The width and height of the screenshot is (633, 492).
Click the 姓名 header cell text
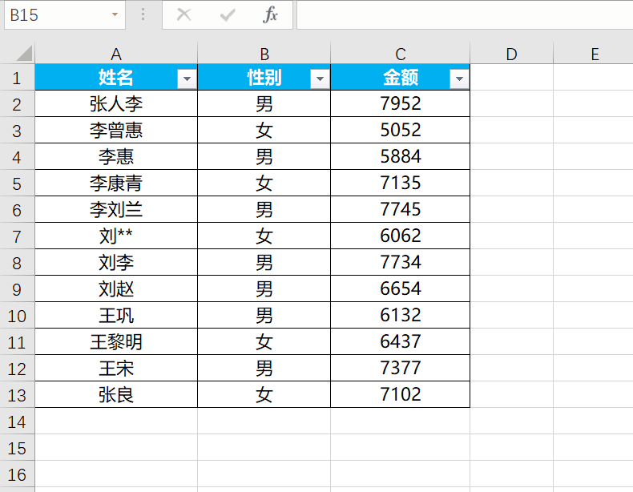[116, 77]
